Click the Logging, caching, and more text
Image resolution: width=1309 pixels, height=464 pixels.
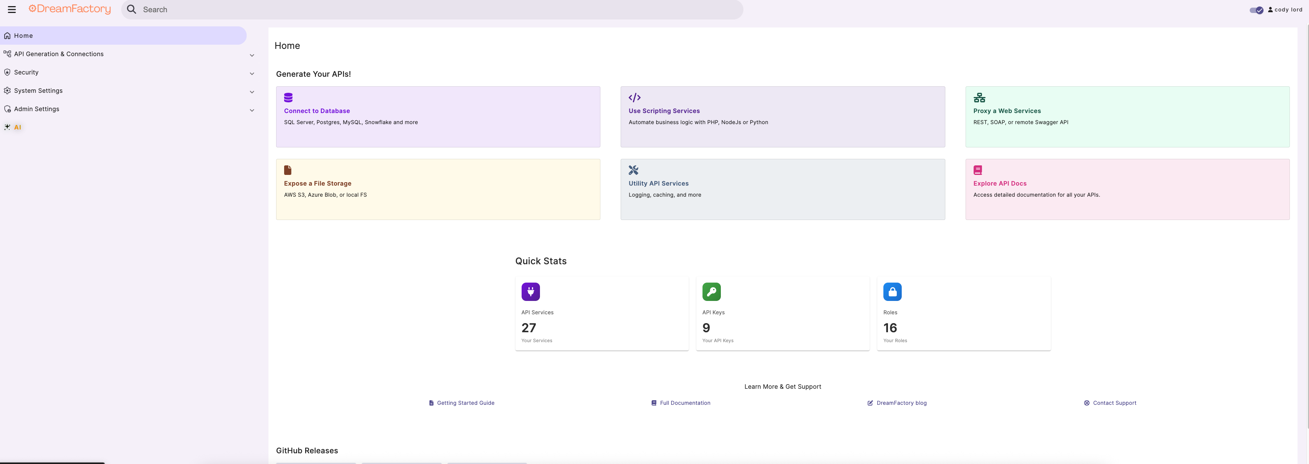pos(665,195)
